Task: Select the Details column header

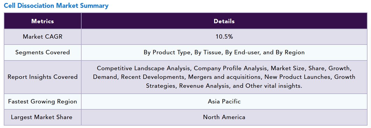Action: pos(224,21)
